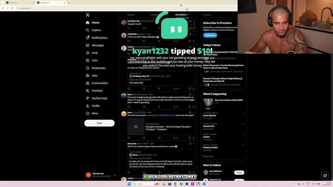The image size is (333, 187).
Task: Bookmark Habbibiii's blackjack post
Action: pyautogui.click(x=189, y=41)
